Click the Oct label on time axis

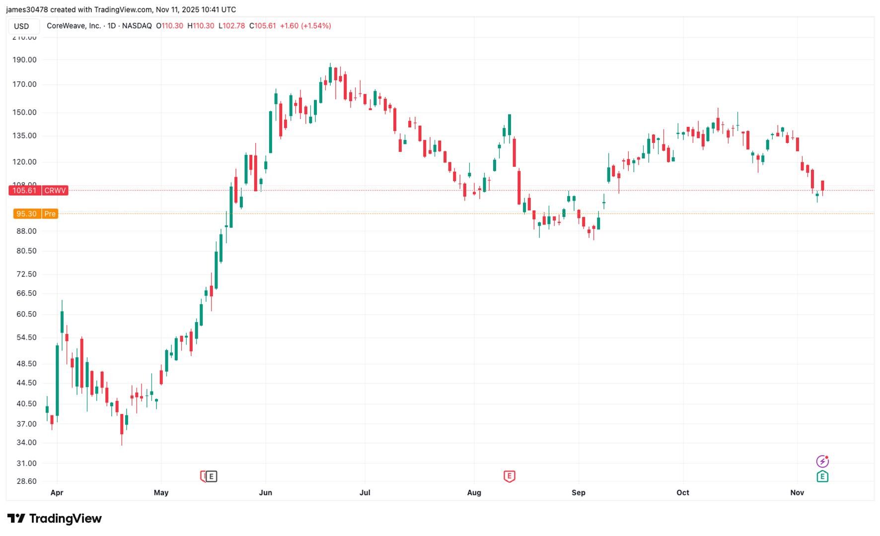coord(683,492)
